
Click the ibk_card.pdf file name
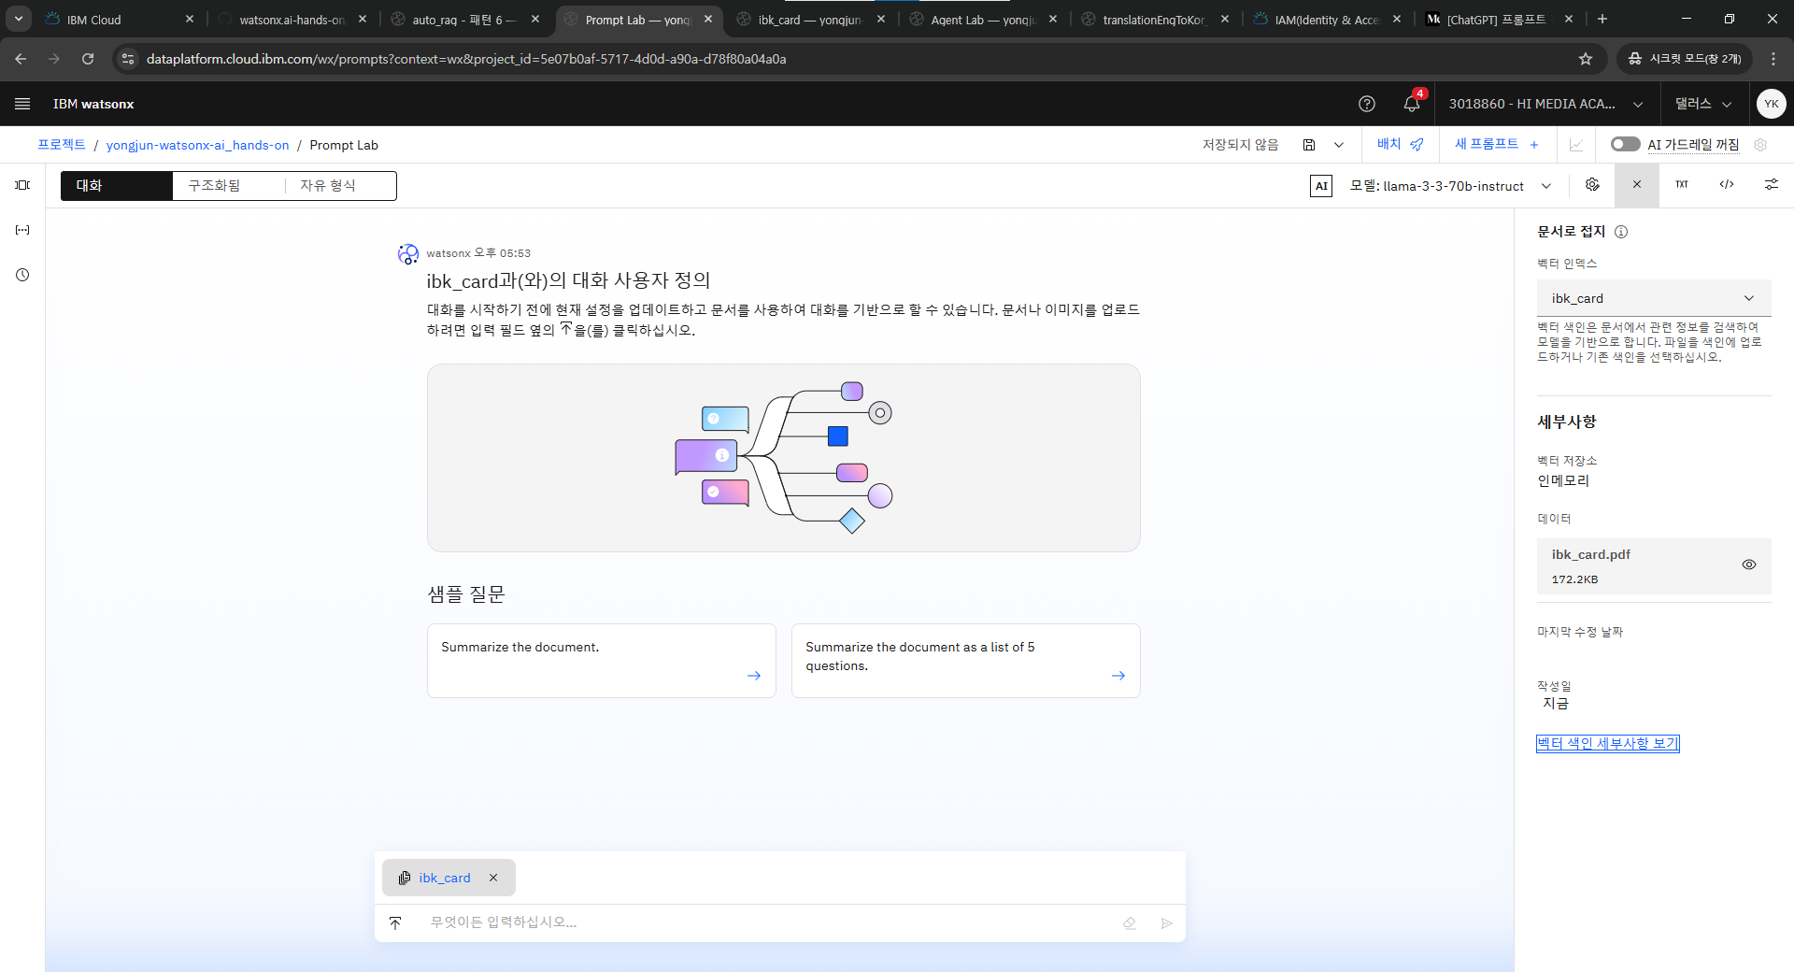(1591, 554)
